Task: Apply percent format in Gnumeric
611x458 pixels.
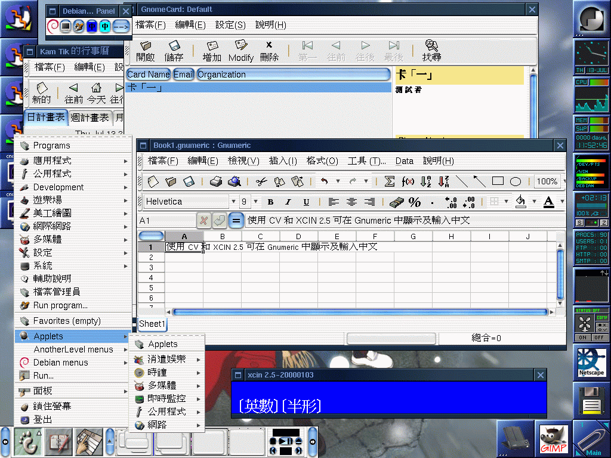Action: point(414,202)
